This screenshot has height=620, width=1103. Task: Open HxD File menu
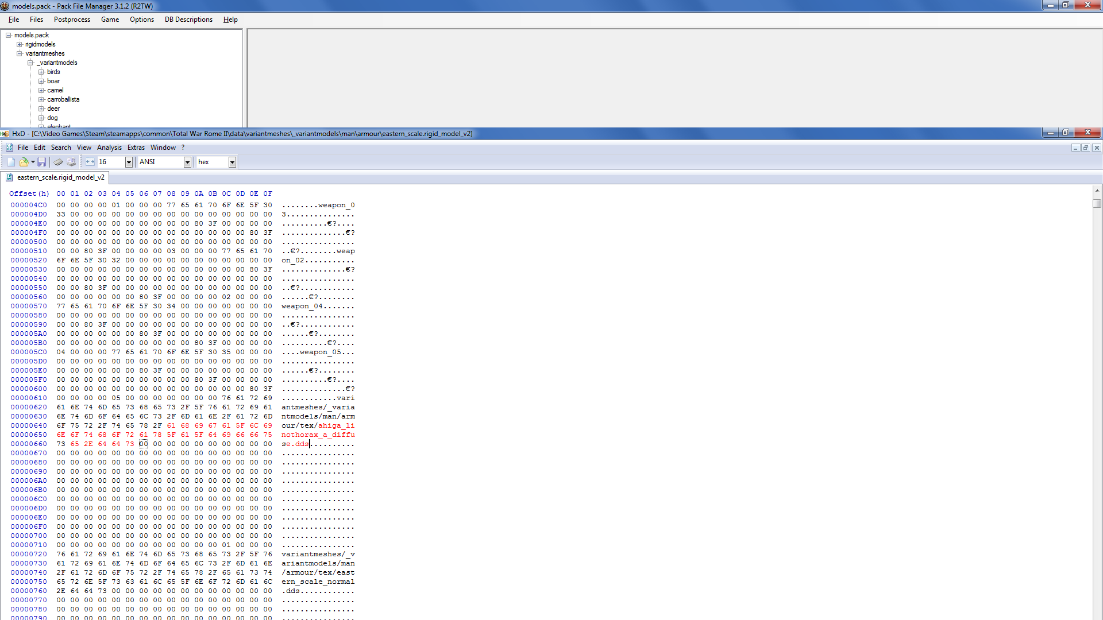[x=23, y=148]
